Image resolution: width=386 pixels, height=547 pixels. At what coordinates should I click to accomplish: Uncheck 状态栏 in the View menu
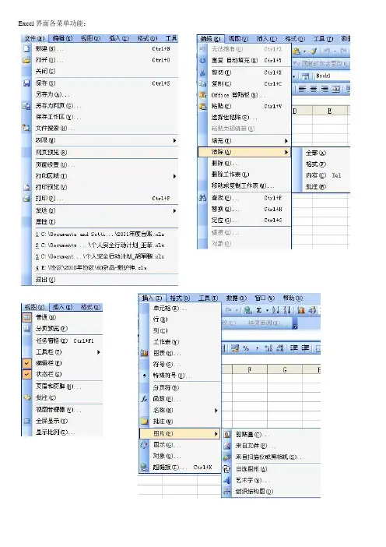click(x=27, y=374)
